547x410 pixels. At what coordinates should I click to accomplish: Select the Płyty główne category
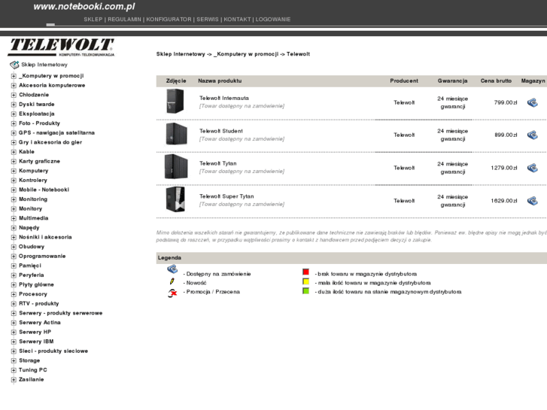36,284
